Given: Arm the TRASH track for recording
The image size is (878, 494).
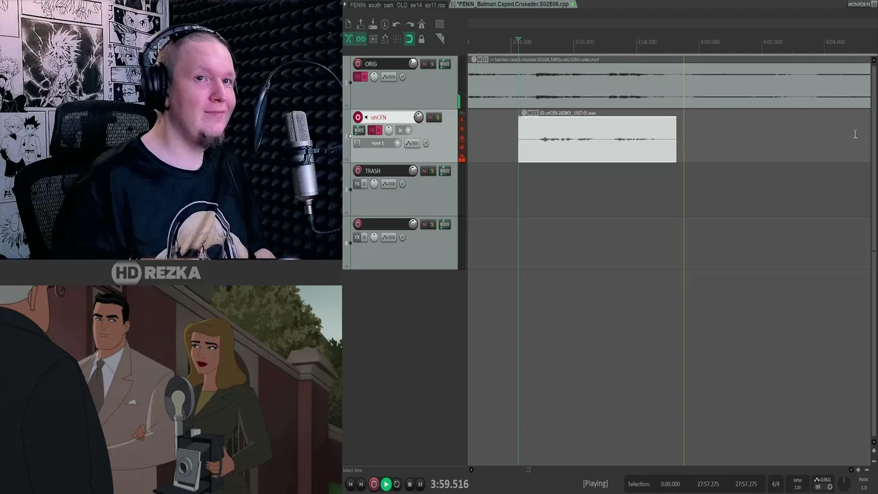Looking at the screenshot, I should (357, 171).
